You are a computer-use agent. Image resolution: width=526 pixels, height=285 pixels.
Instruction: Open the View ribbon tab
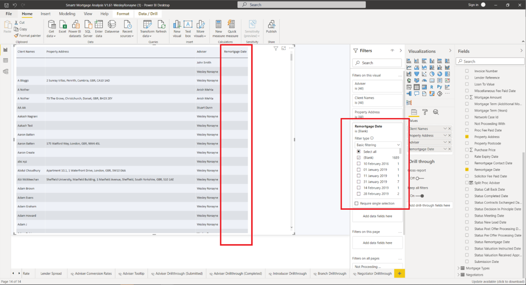point(88,14)
